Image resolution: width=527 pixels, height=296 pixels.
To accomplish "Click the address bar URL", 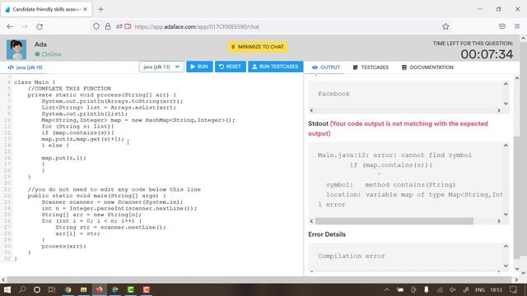I will click(197, 26).
